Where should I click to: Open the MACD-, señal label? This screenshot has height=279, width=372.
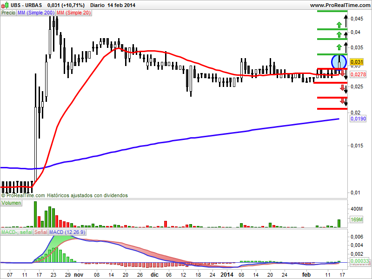17,232
